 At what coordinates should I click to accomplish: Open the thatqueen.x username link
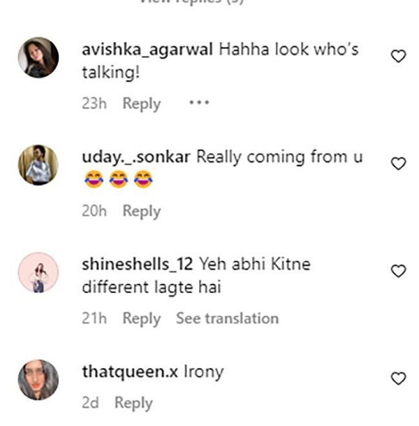(x=130, y=372)
